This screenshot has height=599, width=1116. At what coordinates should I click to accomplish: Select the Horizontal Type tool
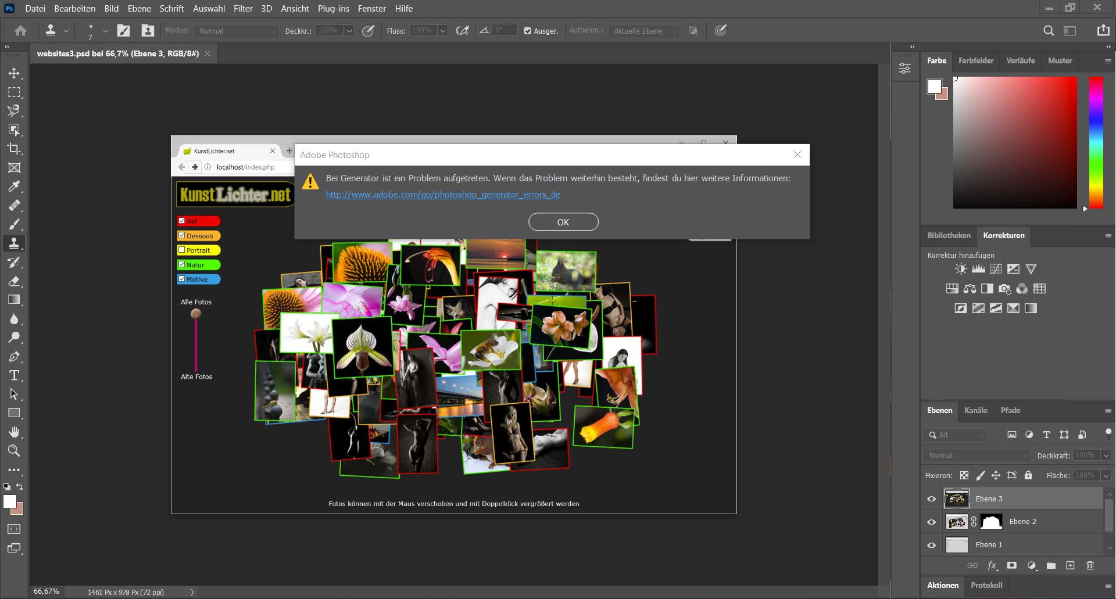tap(14, 375)
